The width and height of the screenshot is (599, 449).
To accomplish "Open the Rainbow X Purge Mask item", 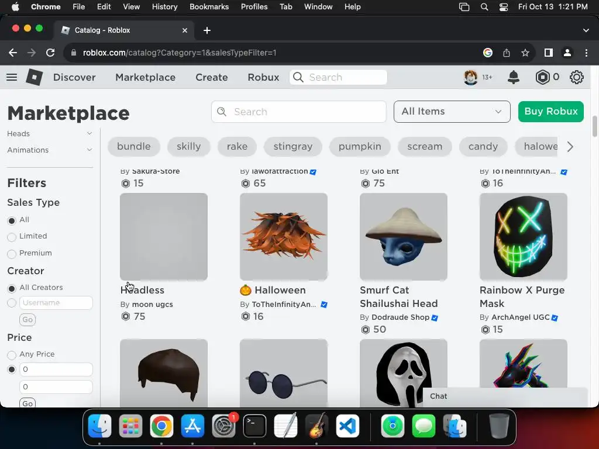I will 524,237.
